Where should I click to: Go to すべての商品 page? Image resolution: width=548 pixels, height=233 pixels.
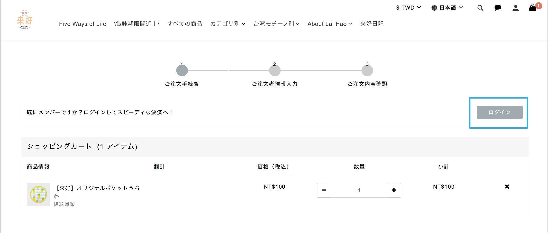(185, 24)
